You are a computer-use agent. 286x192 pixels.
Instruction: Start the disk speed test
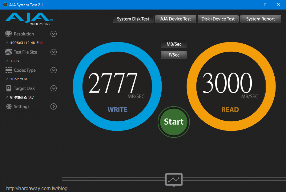[174, 122]
